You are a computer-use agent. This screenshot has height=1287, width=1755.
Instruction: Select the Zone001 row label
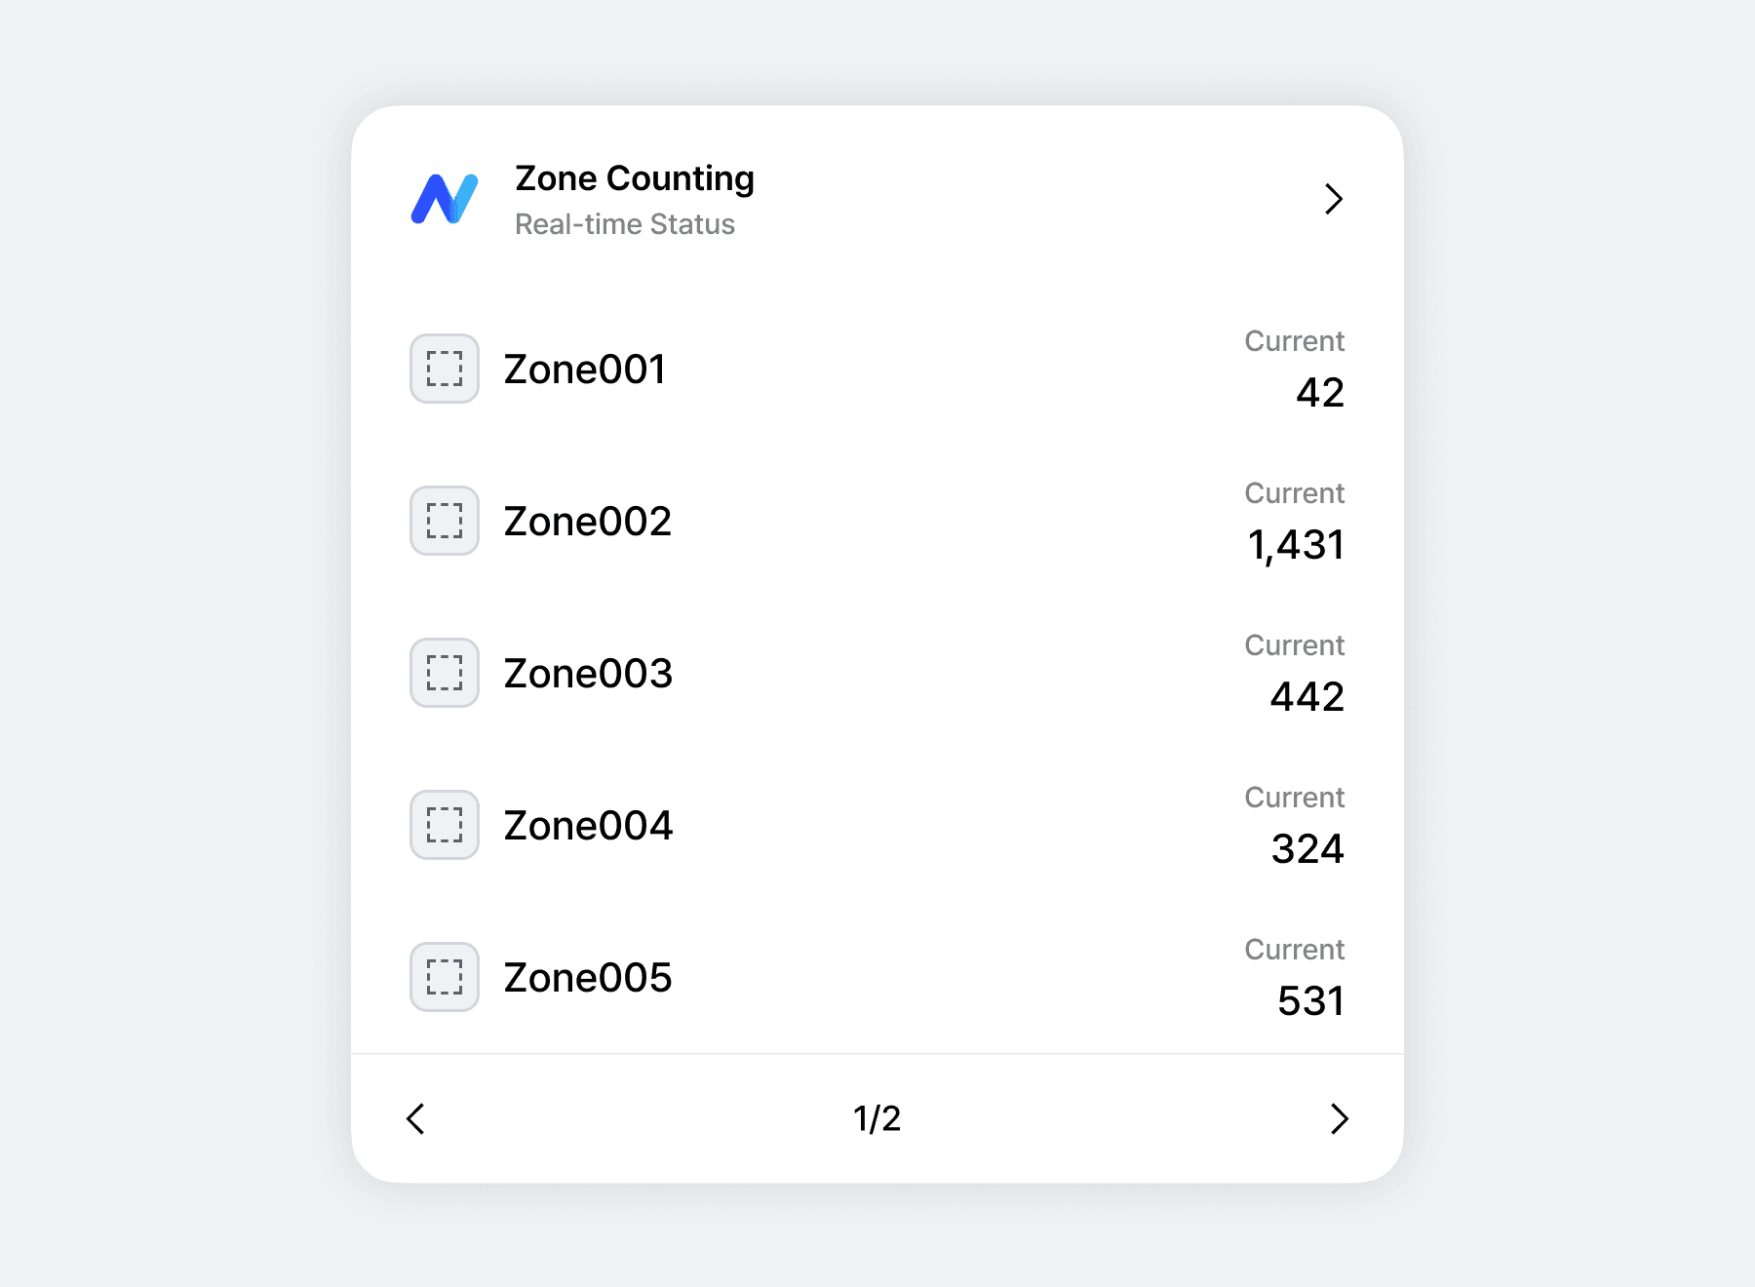pos(585,370)
